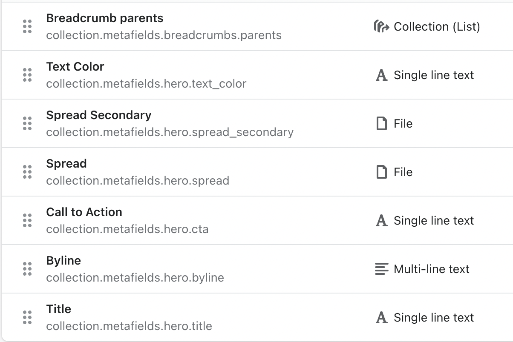This screenshot has height=342, width=513.
Task: Click the Multi-line text icon beside Byline
Action: pos(382,269)
